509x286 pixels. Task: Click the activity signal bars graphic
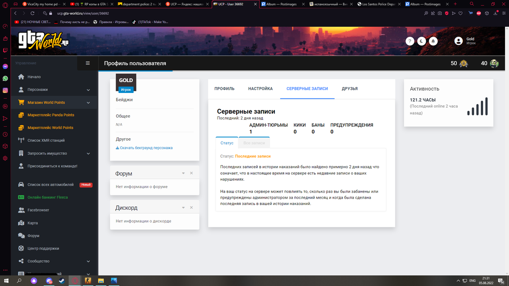(x=477, y=106)
